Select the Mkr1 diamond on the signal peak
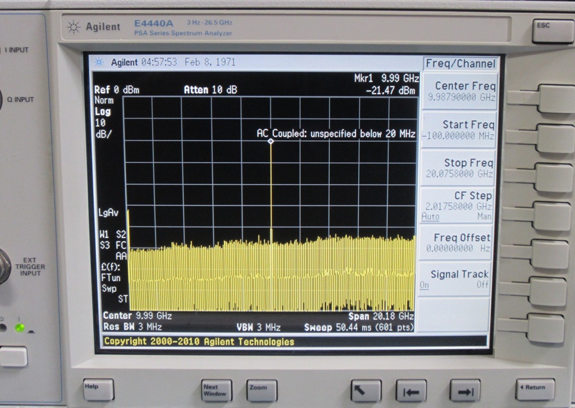Viewport: 575px width, 408px height. 271,141
